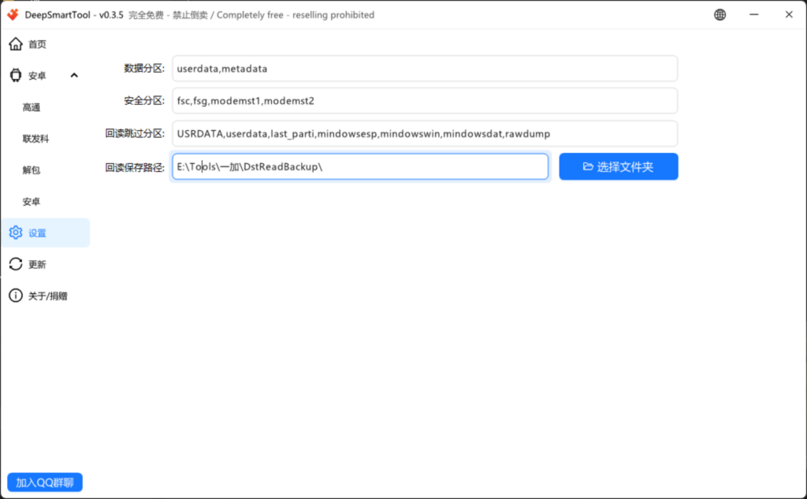Edit the 回读跳过分区 text field
Screen dimensions: 807x499
[x=424, y=134]
